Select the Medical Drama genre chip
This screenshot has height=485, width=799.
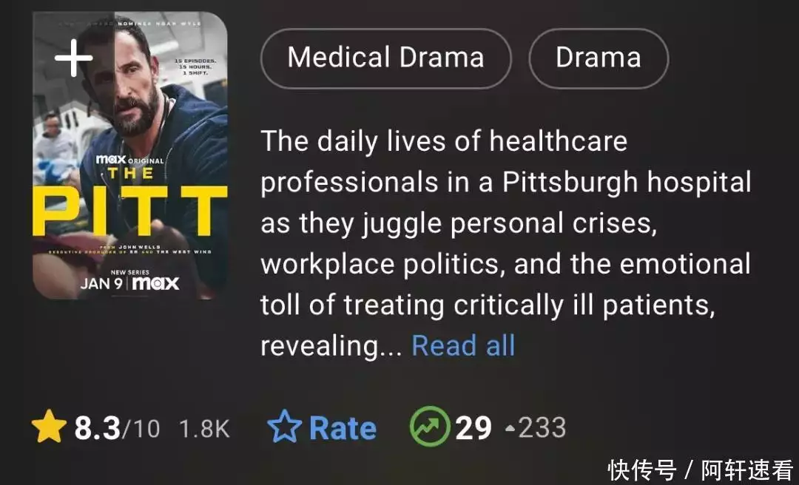click(x=385, y=58)
